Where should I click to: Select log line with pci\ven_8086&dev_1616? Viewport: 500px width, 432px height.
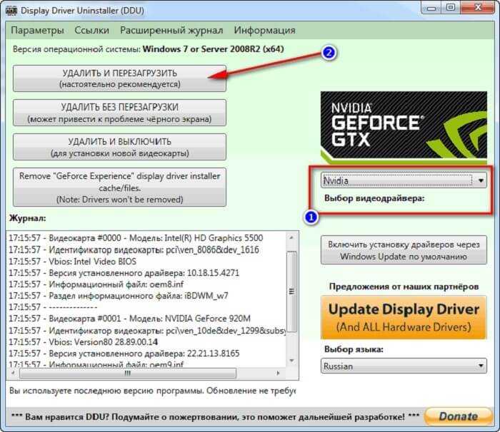(134, 250)
